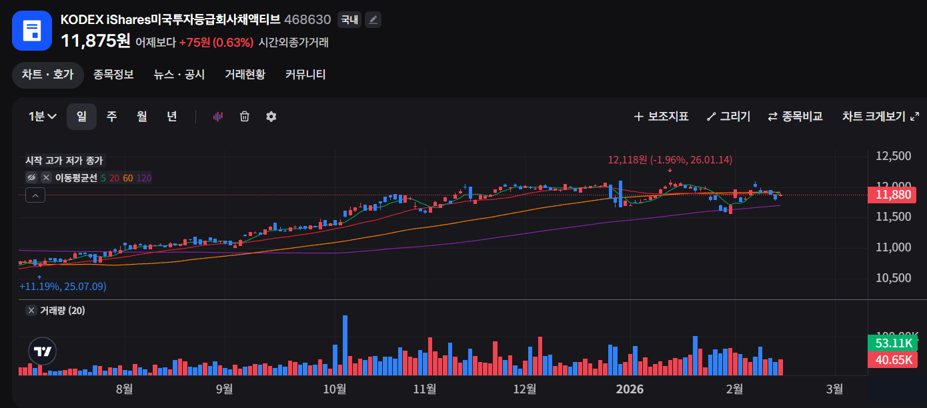927x408 pixels.
Task: Click the 8월 date axis label
Action: click(124, 388)
